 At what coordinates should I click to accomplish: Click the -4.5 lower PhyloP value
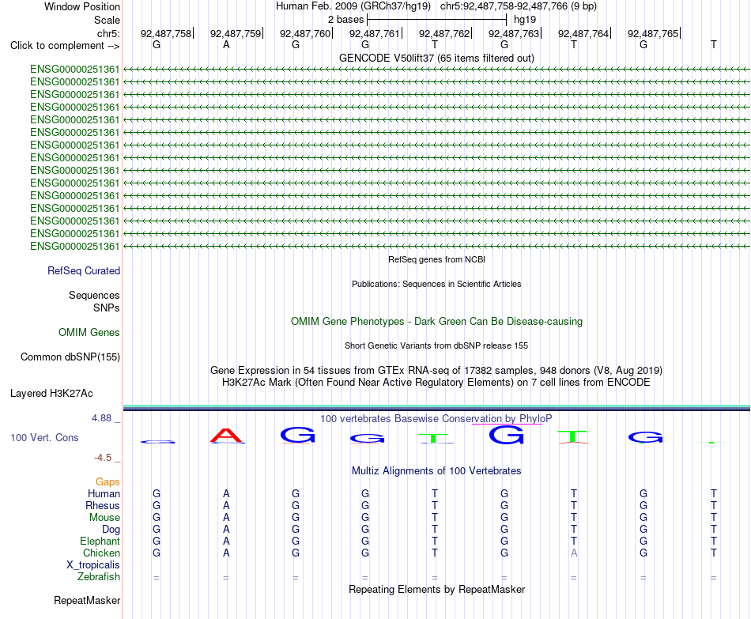click(103, 458)
